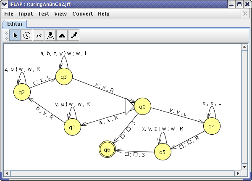The image size is (252, 181).
Task: Open the View menu
Action: tap(60, 14)
